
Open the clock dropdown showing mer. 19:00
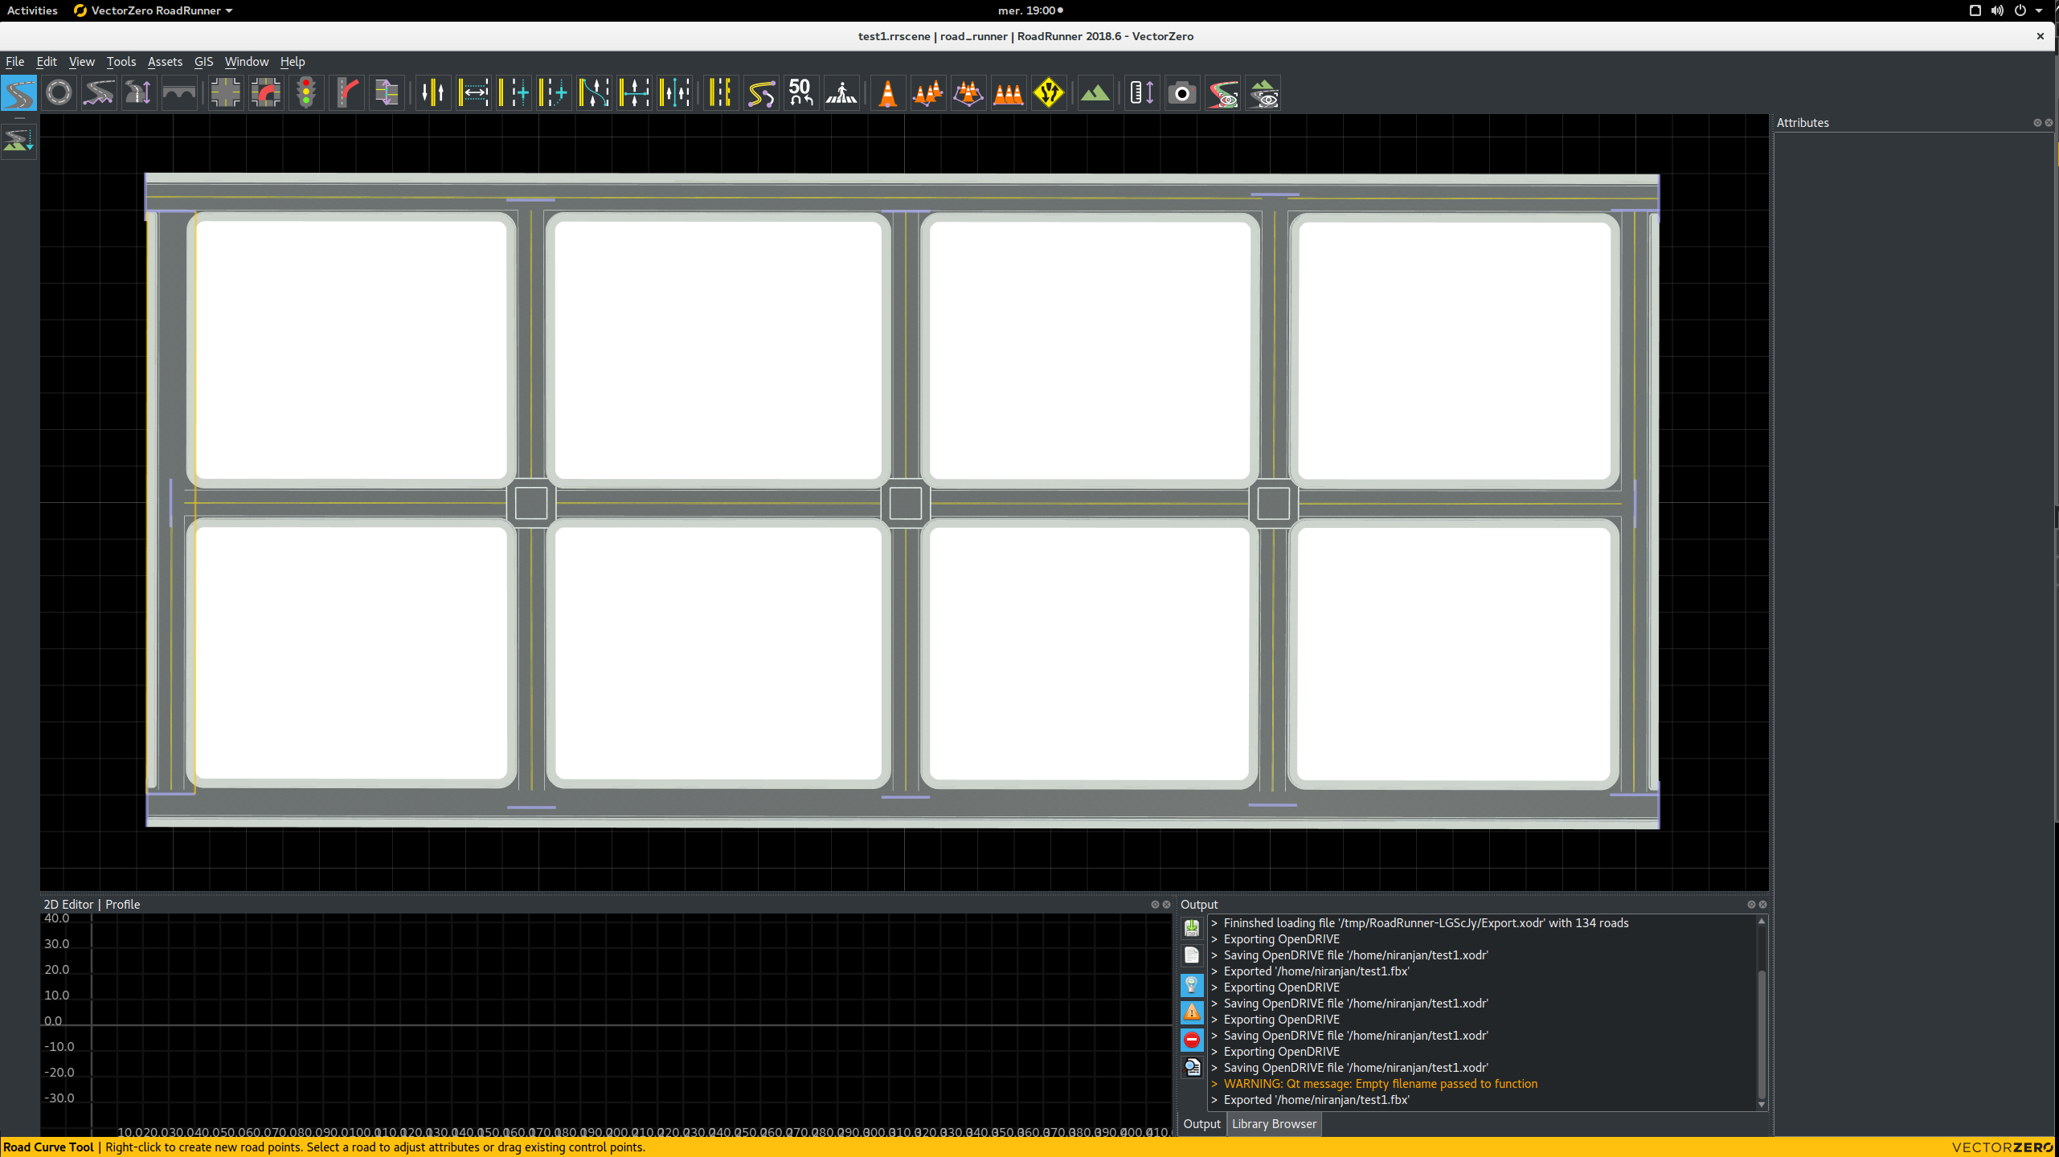(x=1031, y=10)
